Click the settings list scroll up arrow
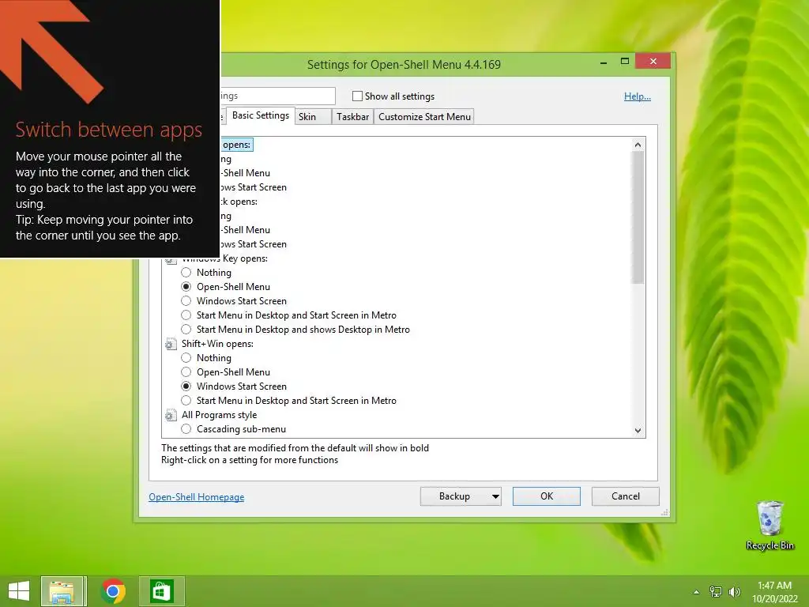 point(638,145)
